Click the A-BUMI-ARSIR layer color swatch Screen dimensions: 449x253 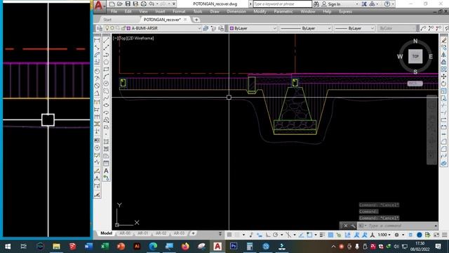tap(128, 28)
